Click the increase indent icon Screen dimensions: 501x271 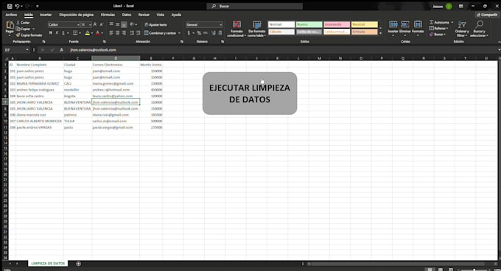coord(139,33)
